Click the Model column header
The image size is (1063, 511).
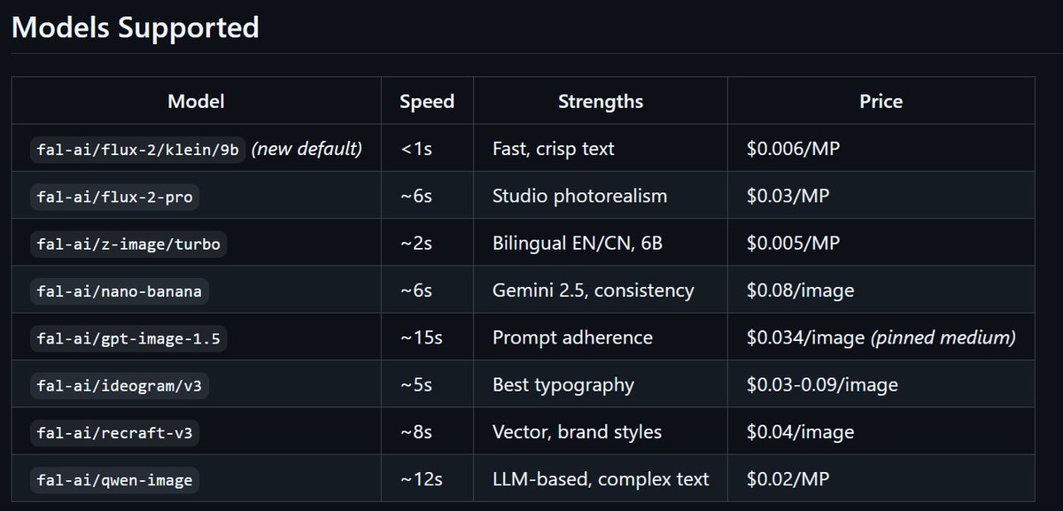pyautogui.click(x=196, y=101)
